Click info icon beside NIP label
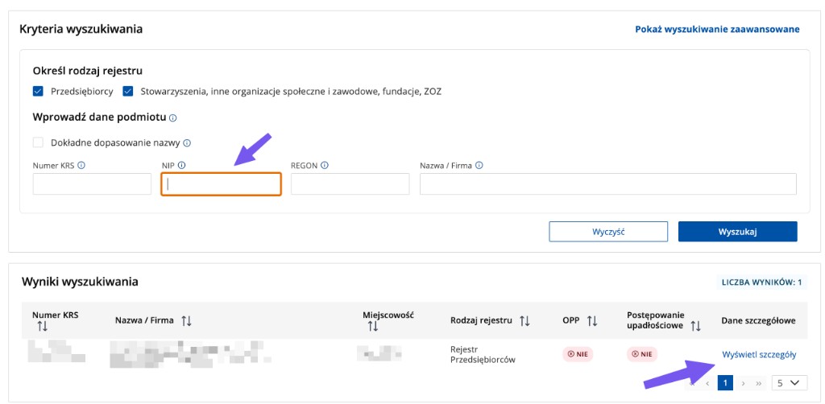The width and height of the screenshot is (825, 404). point(181,166)
